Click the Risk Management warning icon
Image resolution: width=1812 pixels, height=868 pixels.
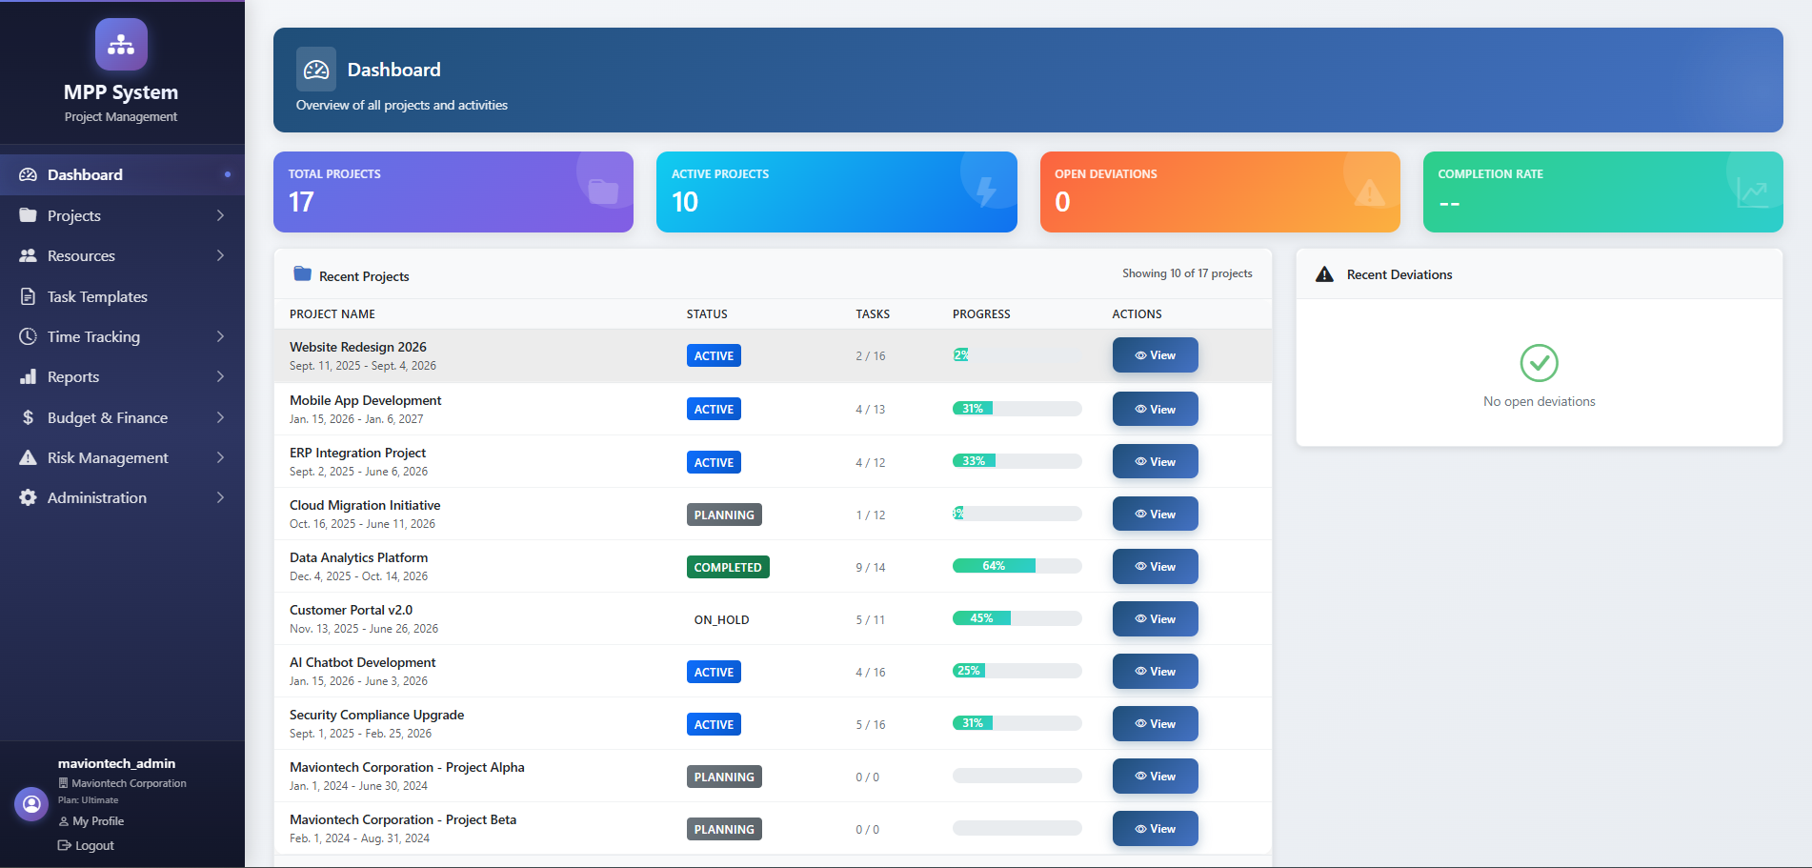point(28,457)
